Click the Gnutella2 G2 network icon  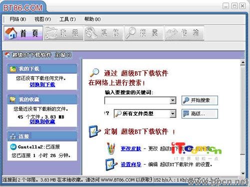tap(13, 147)
